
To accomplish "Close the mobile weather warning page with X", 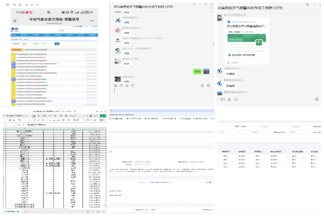I will (x=15, y=21).
